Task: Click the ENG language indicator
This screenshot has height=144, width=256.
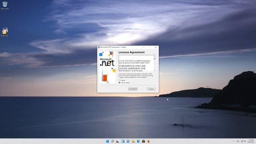Action: click(238, 141)
